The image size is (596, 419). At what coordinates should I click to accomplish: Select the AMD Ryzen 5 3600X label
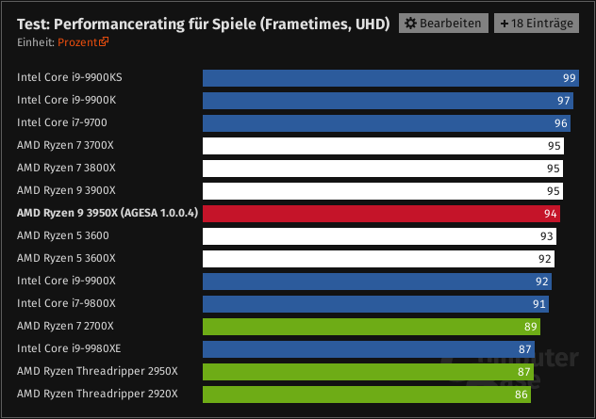(x=66, y=258)
